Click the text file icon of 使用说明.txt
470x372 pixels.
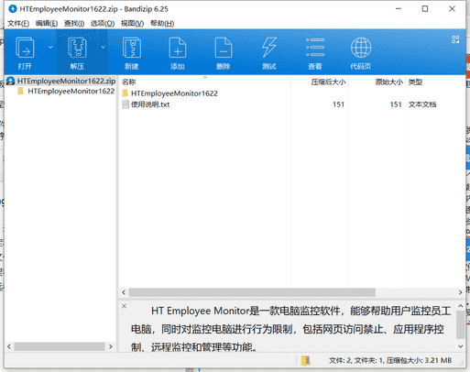click(126, 104)
